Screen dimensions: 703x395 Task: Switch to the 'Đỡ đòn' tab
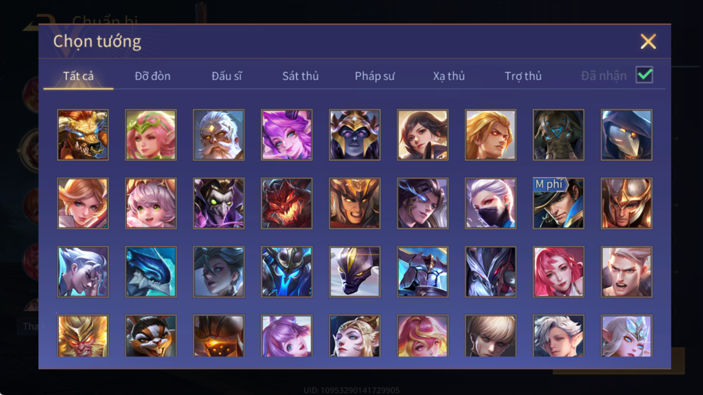[153, 76]
